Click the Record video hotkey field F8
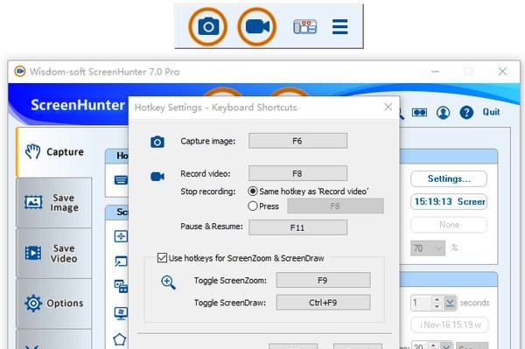 pyautogui.click(x=297, y=173)
